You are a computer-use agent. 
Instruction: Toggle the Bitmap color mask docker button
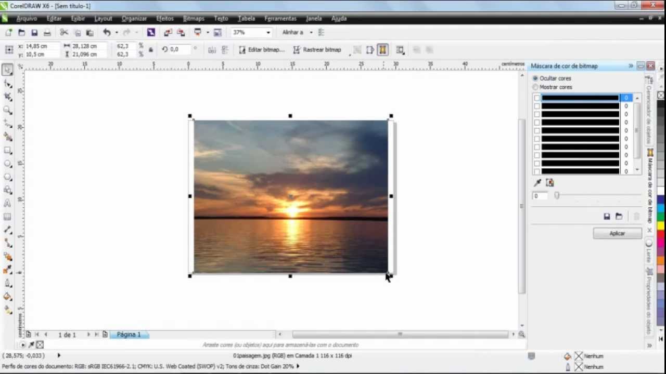[x=382, y=50]
